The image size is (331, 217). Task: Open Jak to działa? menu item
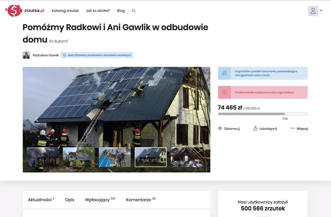point(98,11)
